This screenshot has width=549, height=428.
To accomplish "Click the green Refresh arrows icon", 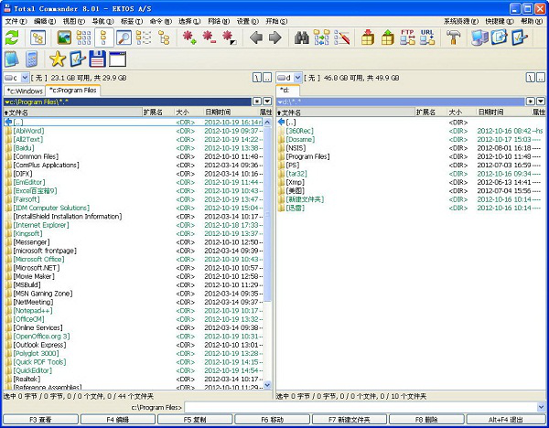I will coord(12,37).
